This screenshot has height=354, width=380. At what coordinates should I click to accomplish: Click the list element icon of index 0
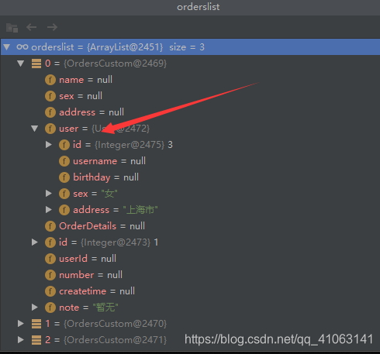click(36, 64)
